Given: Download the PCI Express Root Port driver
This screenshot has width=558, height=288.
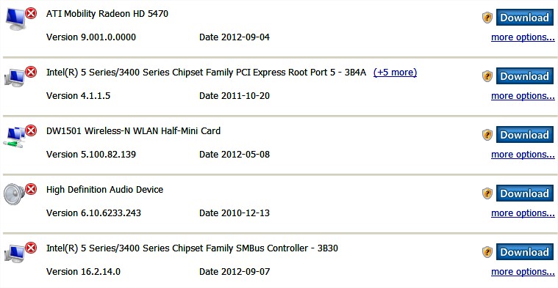Looking at the screenshot, I should click(524, 76).
